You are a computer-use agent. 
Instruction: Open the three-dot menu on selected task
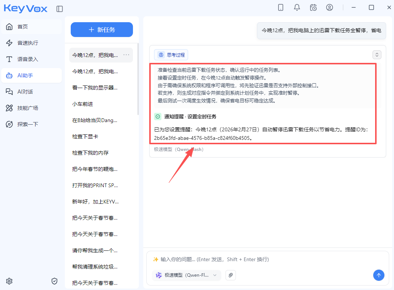click(x=126, y=55)
